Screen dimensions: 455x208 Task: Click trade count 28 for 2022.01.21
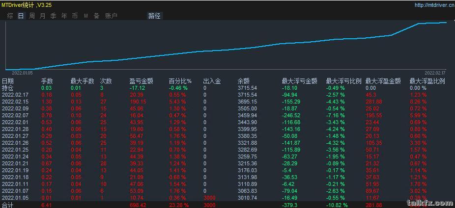[x=103, y=163]
